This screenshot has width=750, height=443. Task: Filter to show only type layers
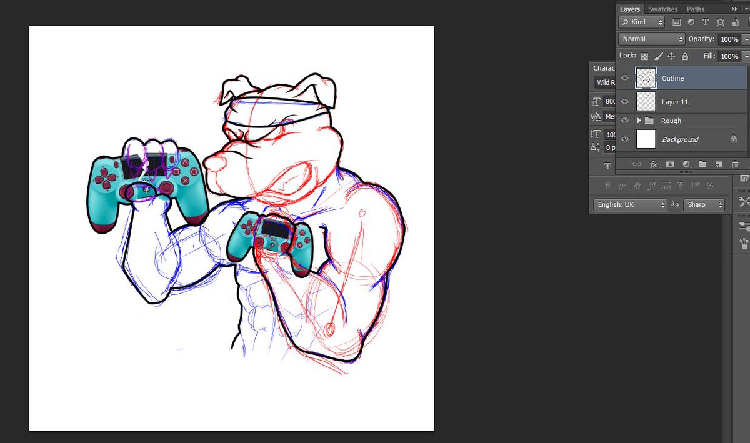pyautogui.click(x=706, y=22)
